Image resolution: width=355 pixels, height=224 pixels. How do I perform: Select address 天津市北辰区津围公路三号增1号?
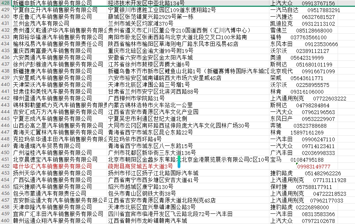pyautogui.click(x=149, y=85)
